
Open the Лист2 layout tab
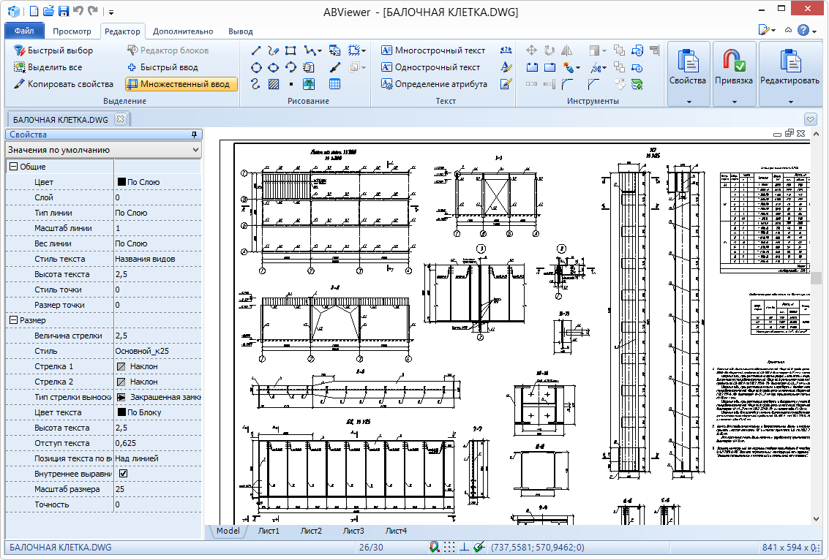pyautogui.click(x=311, y=531)
